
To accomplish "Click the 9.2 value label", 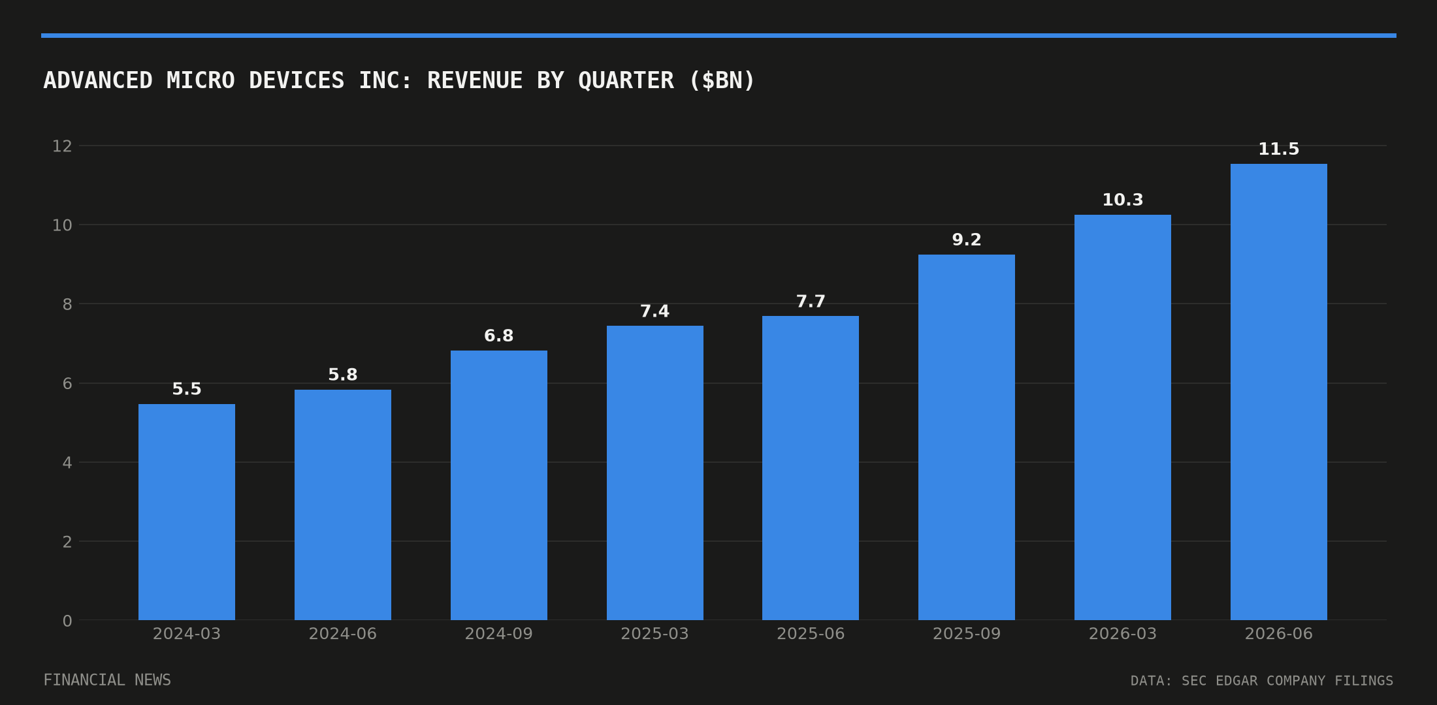I will click(967, 240).
